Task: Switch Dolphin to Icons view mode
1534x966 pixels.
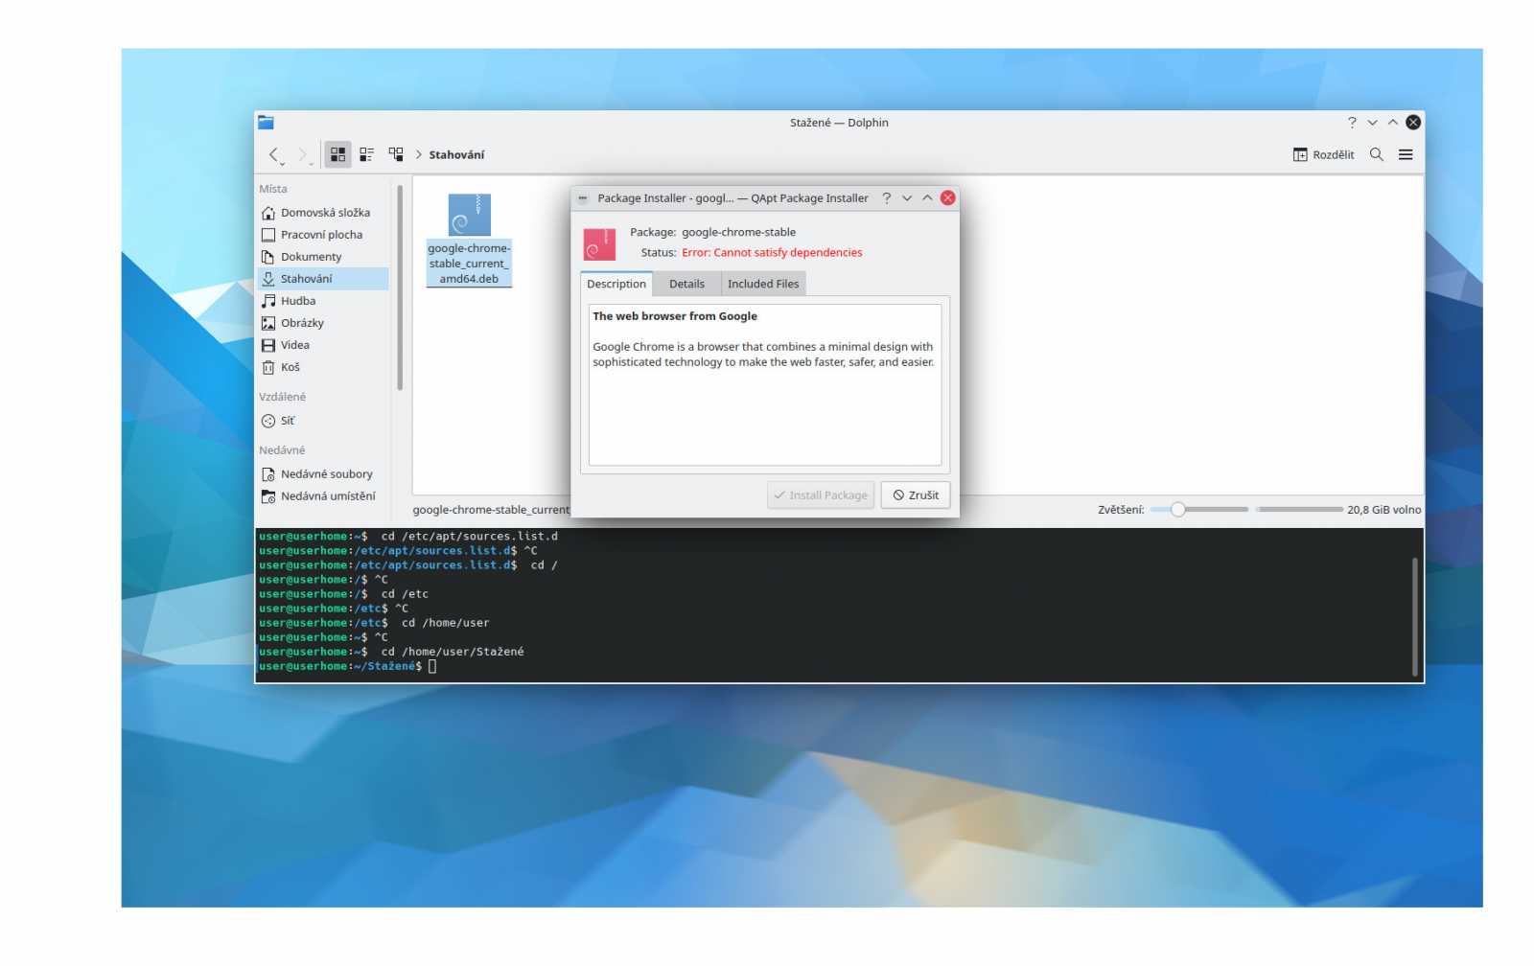Action: [x=337, y=154]
